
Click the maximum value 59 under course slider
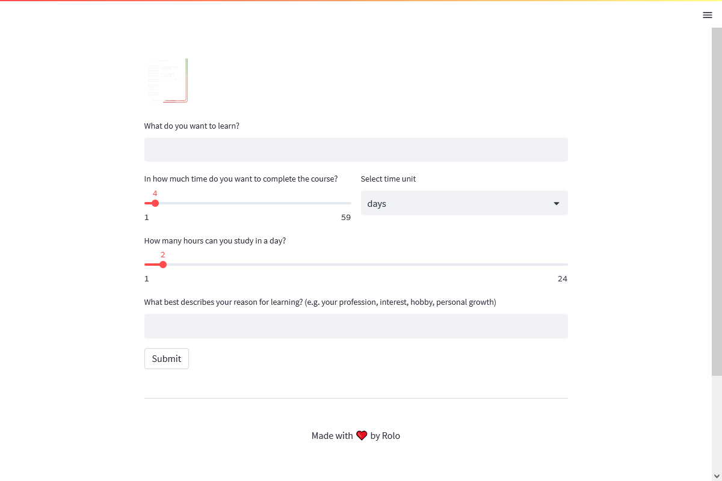[x=346, y=218]
